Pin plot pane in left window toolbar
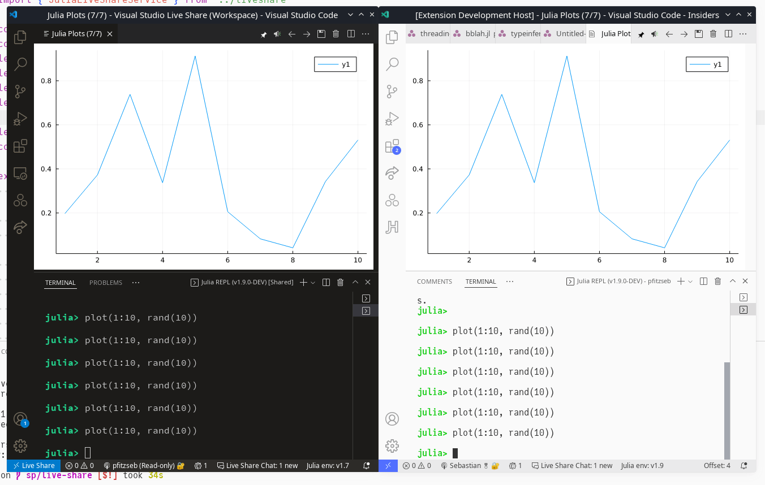The width and height of the screenshot is (765, 485). 263,34
